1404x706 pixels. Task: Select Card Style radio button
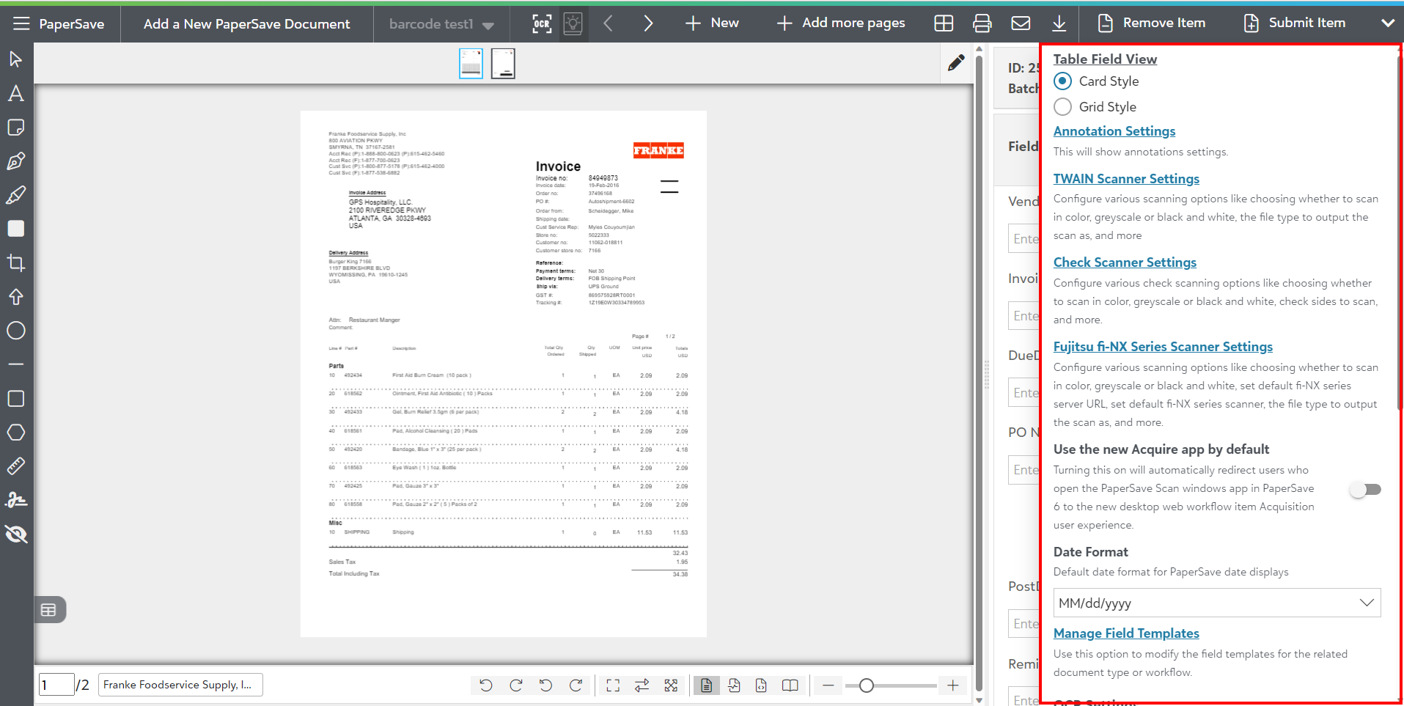[1062, 81]
